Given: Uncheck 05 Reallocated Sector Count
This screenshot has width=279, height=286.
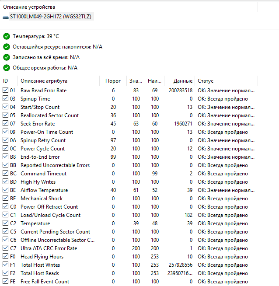Looking at the screenshot, I should [x=6, y=115].
